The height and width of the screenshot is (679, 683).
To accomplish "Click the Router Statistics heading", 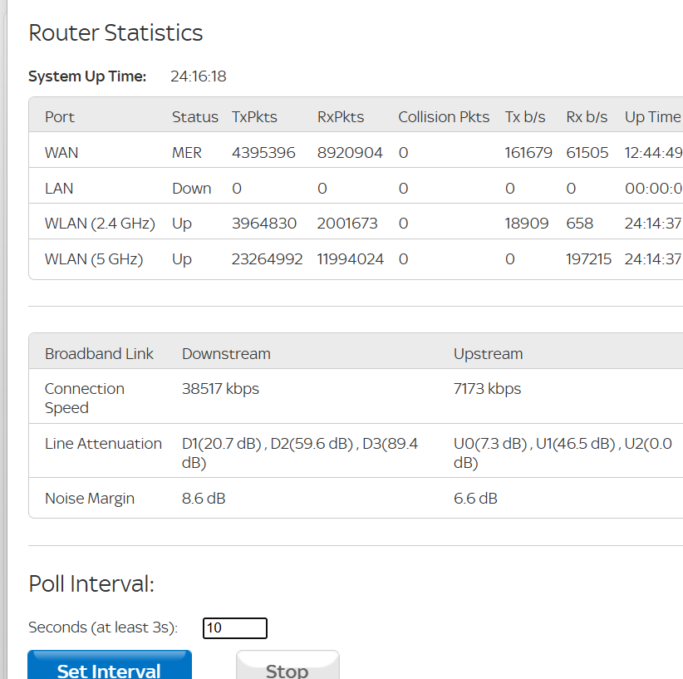I will coord(115,33).
